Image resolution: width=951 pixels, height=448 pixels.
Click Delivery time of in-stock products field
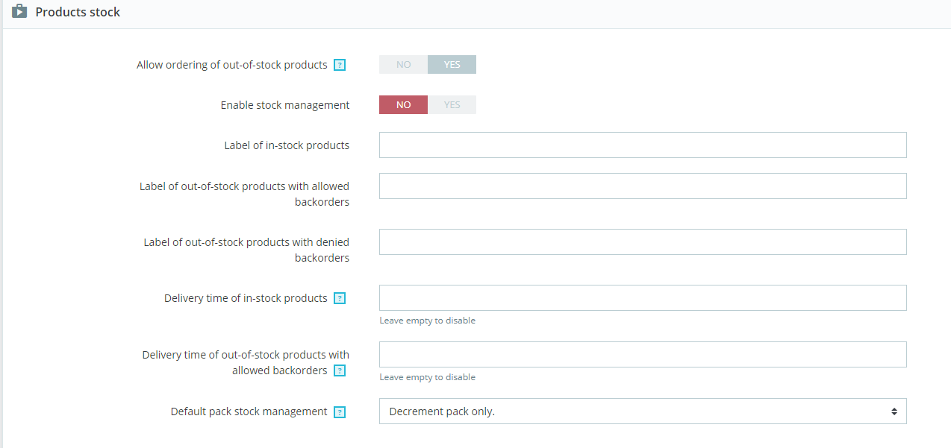click(642, 297)
